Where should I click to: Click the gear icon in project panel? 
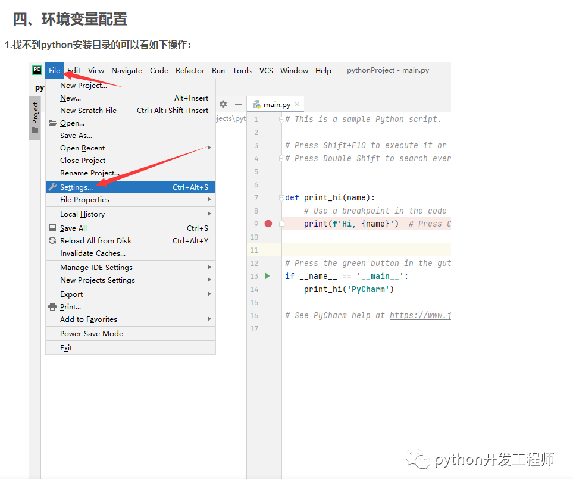click(x=223, y=104)
